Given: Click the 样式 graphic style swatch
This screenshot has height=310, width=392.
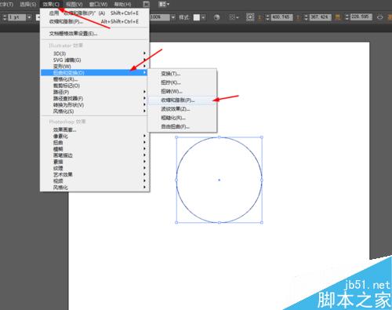Looking at the screenshot, I should [197, 17].
